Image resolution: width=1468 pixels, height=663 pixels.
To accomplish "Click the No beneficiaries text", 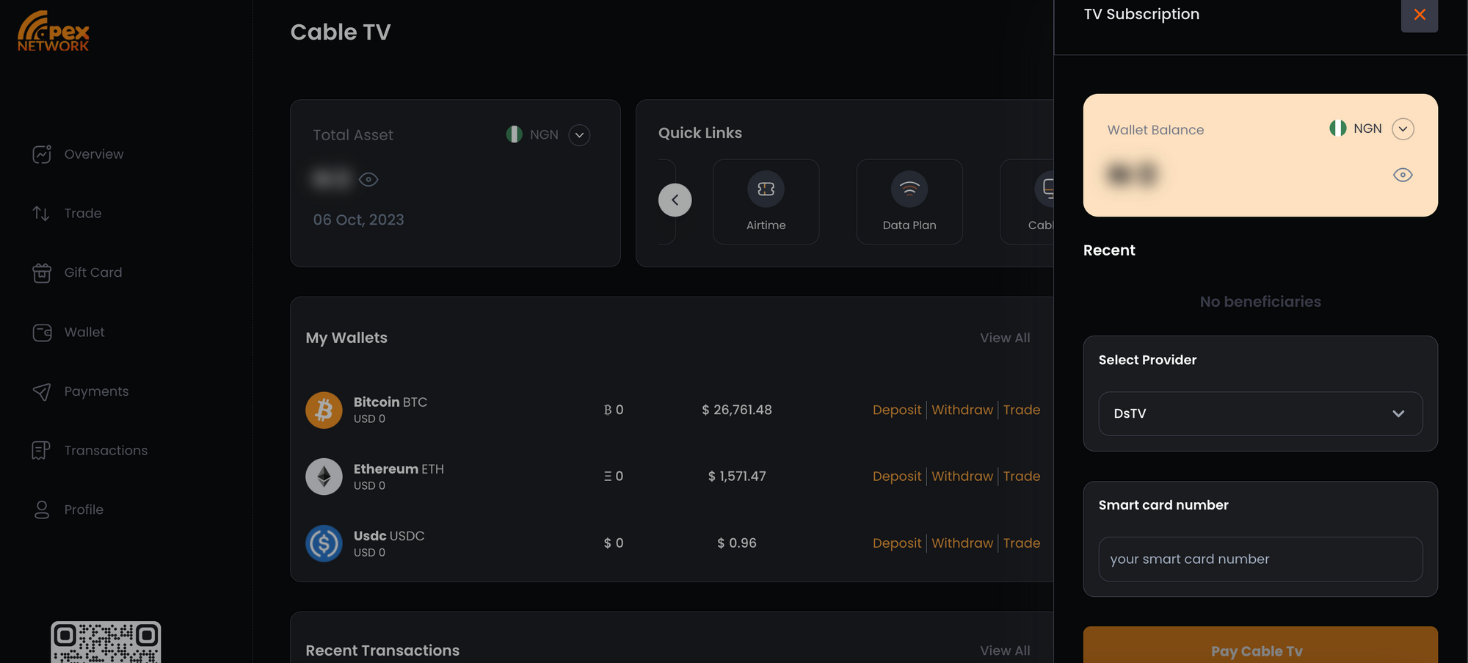I will tap(1260, 302).
